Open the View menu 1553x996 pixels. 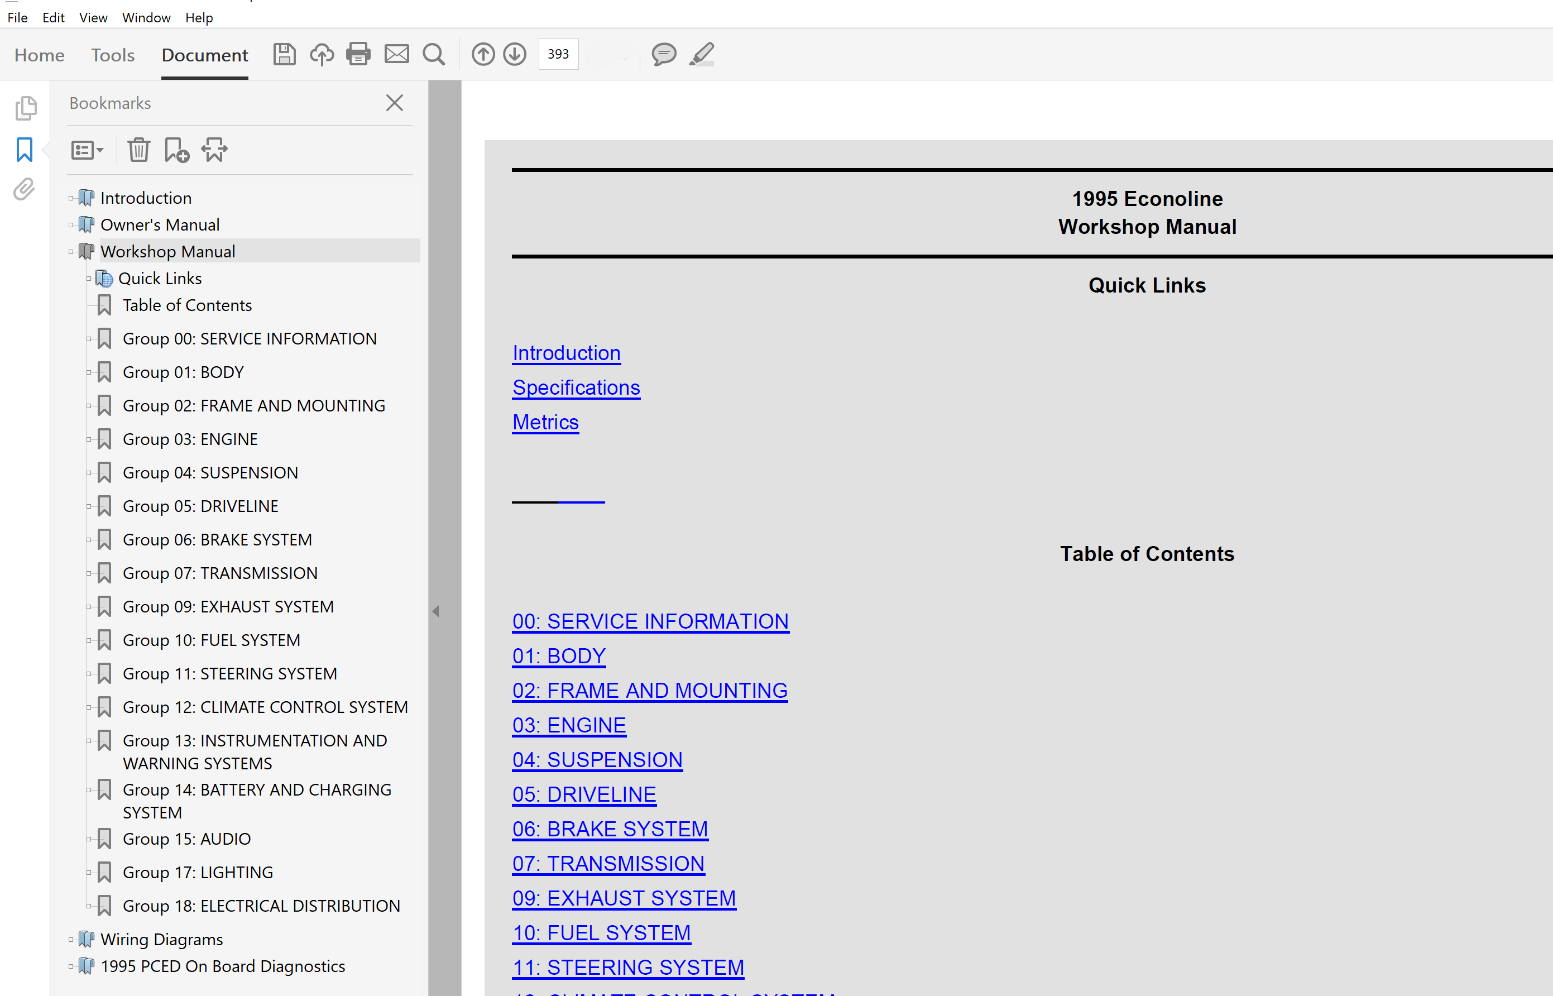click(x=93, y=17)
